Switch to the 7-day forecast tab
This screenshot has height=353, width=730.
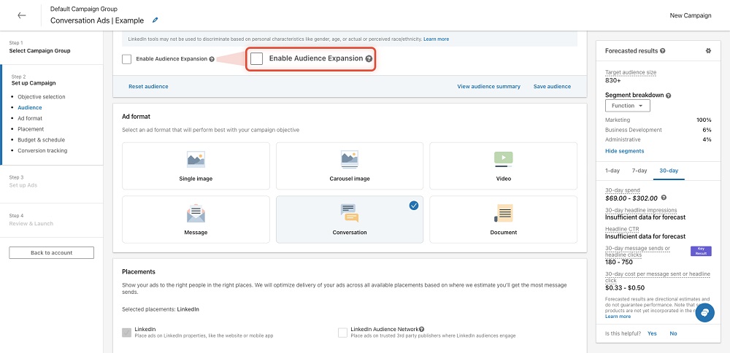tap(639, 171)
